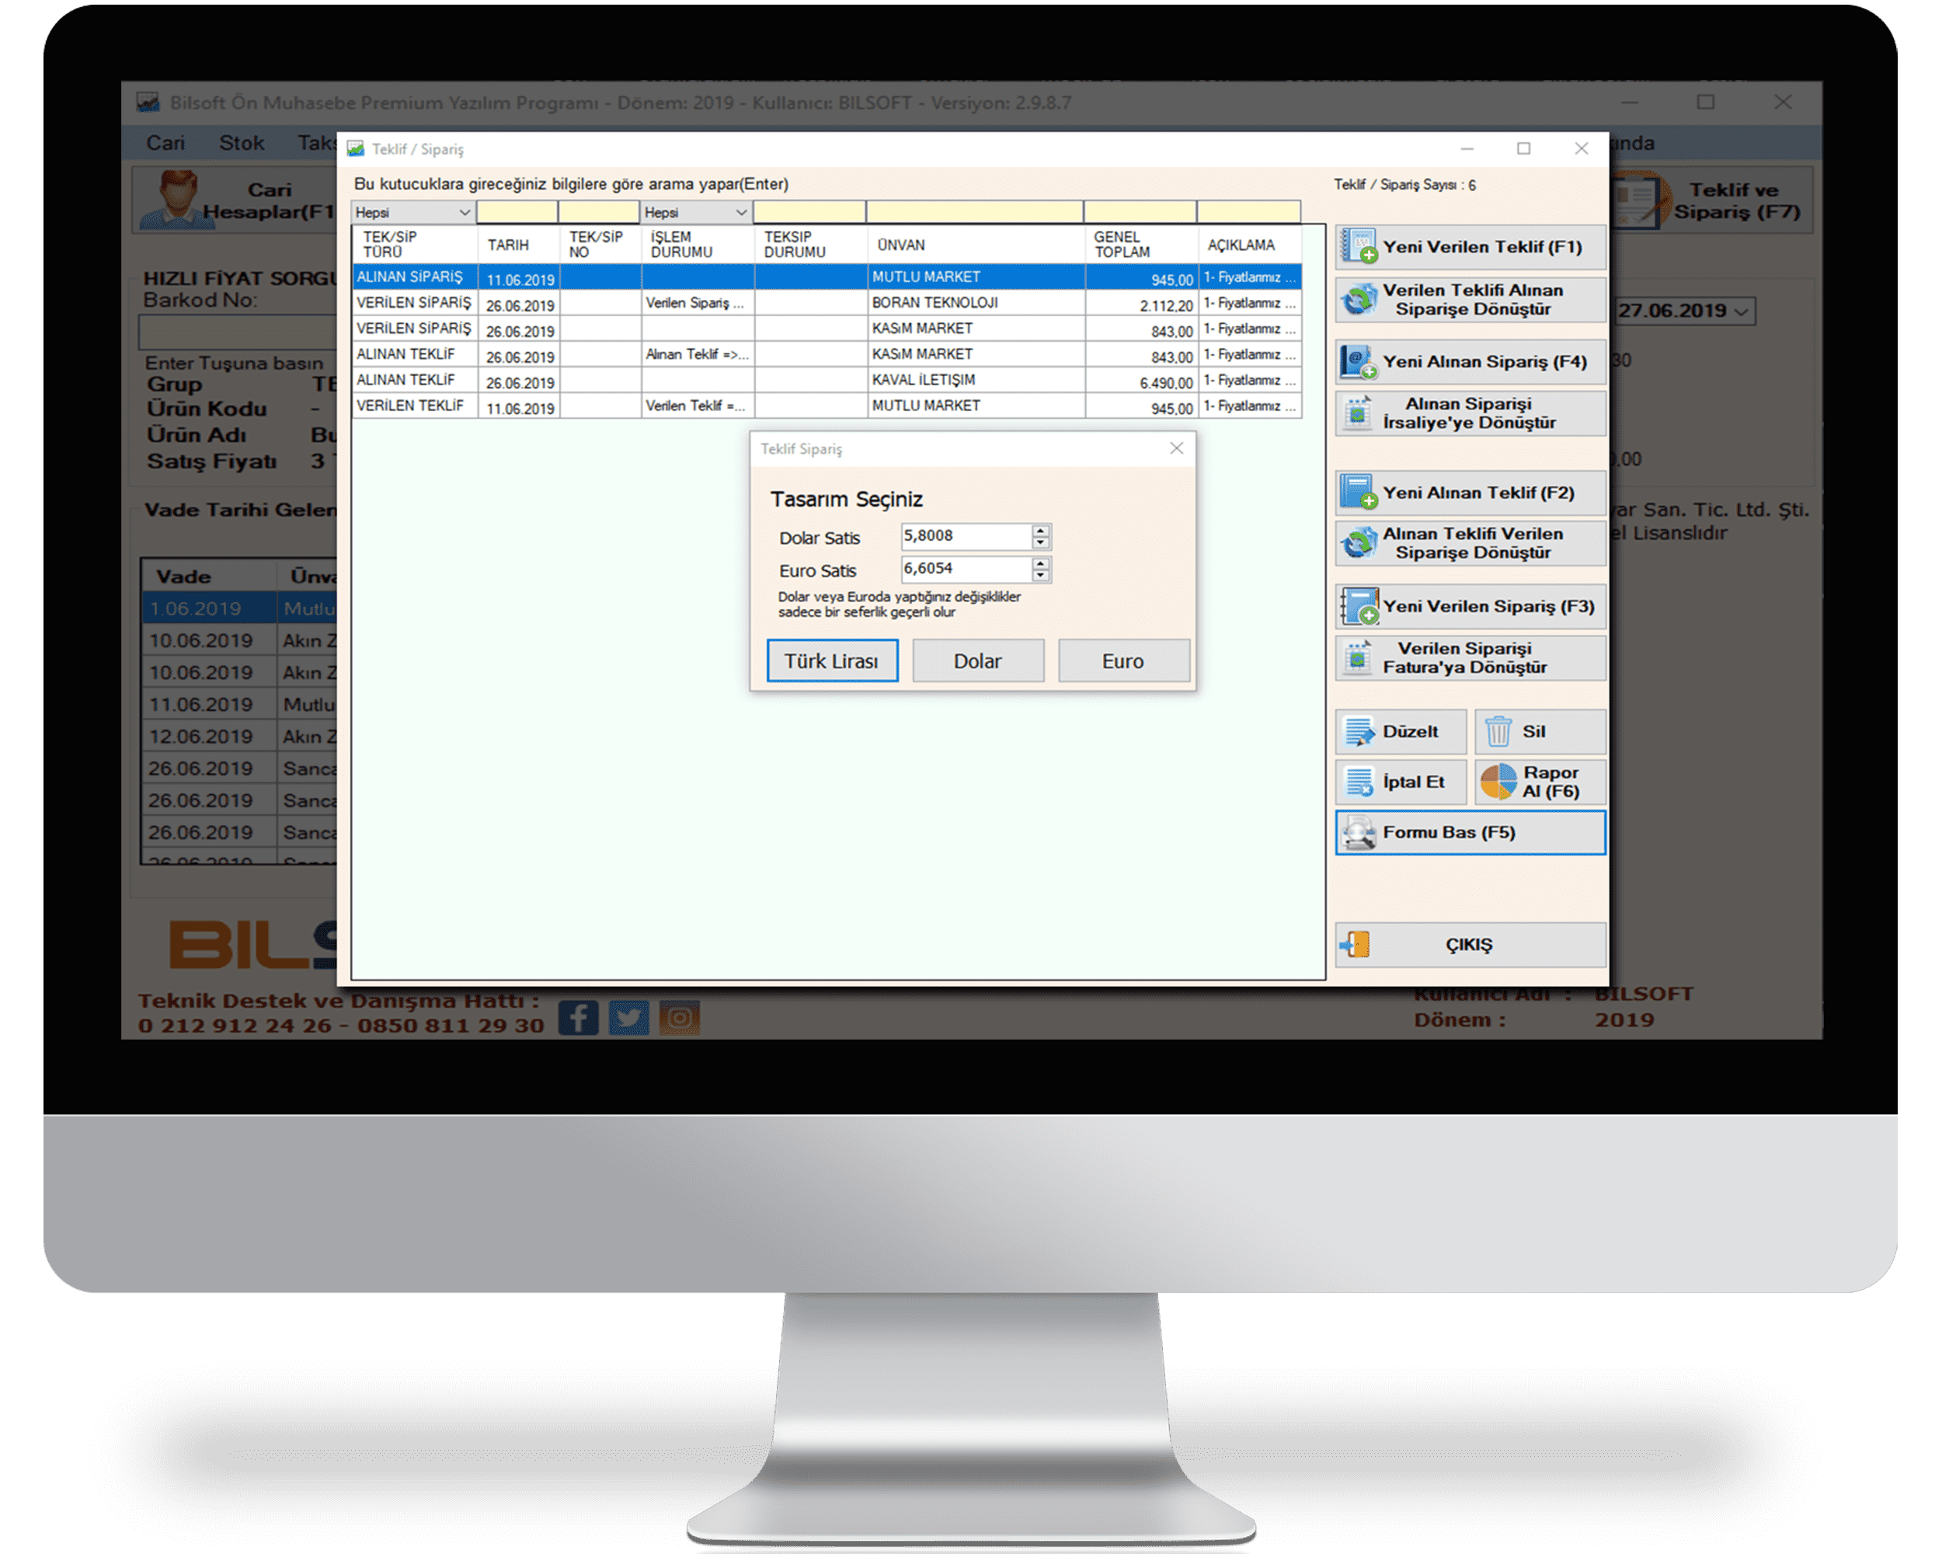Click the Düzelt edit button
Viewport: 1942px width, 1554px height.
(1400, 731)
